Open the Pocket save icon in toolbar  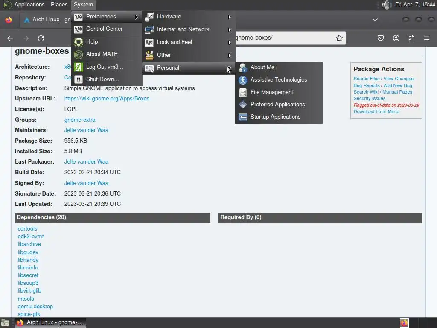380,38
